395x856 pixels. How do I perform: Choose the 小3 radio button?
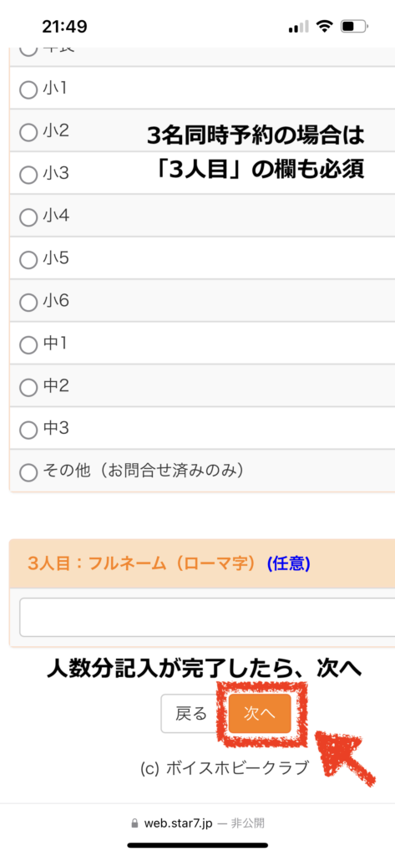coord(28,174)
